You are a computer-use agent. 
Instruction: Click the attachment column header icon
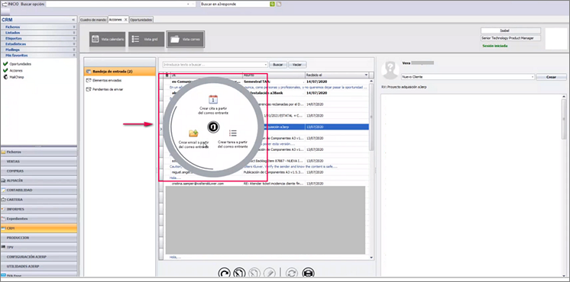167,75
